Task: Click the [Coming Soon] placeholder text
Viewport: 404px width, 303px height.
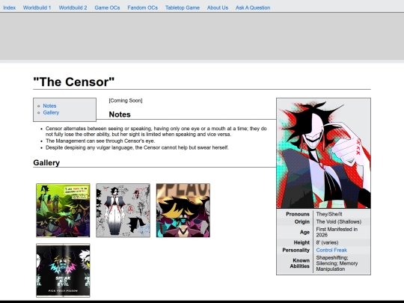Action: point(126,100)
